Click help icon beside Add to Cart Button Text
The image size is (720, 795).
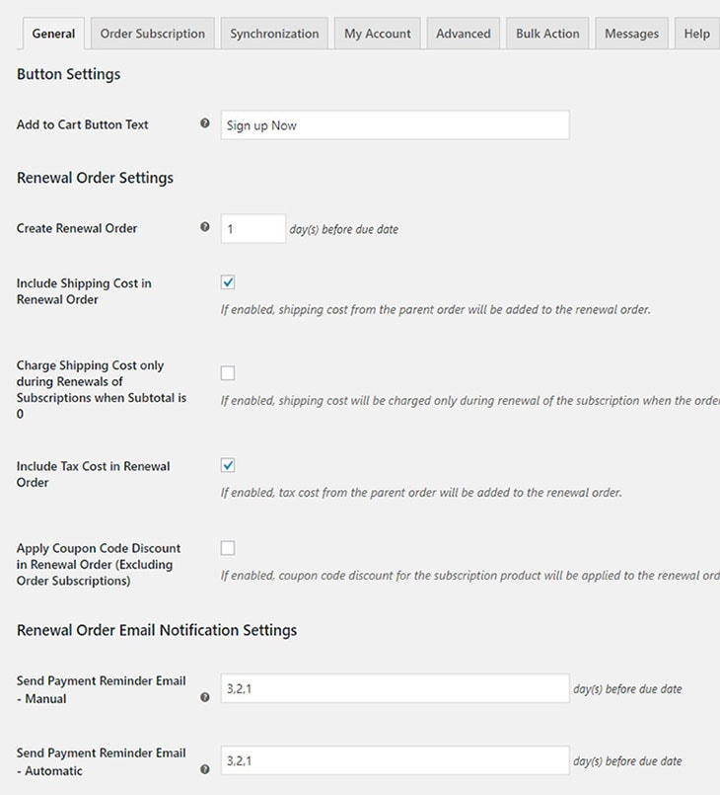point(205,124)
